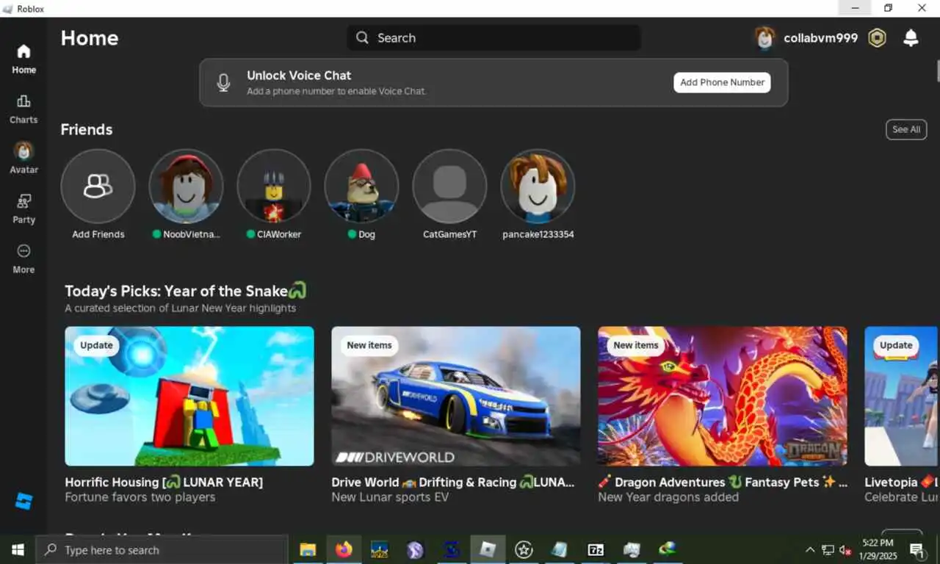
Task: Open Drive World game title
Action: click(x=453, y=482)
